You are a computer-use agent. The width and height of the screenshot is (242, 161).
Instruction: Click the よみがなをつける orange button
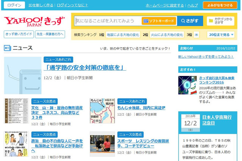(220, 5)
